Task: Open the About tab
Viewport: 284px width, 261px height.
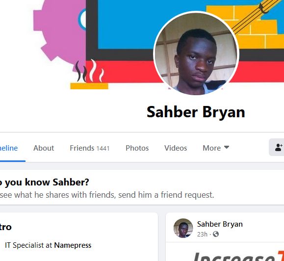Action: pyautogui.click(x=44, y=148)
